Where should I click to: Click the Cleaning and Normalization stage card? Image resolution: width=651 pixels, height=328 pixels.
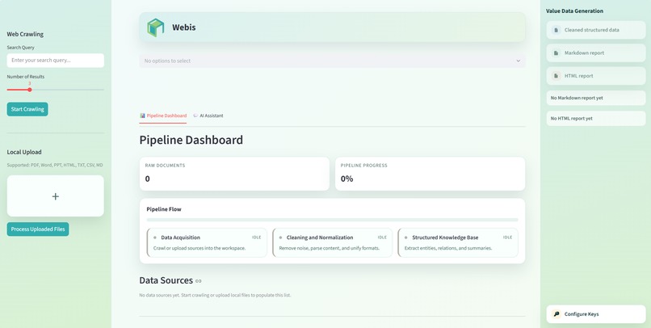tap(332, 242)
